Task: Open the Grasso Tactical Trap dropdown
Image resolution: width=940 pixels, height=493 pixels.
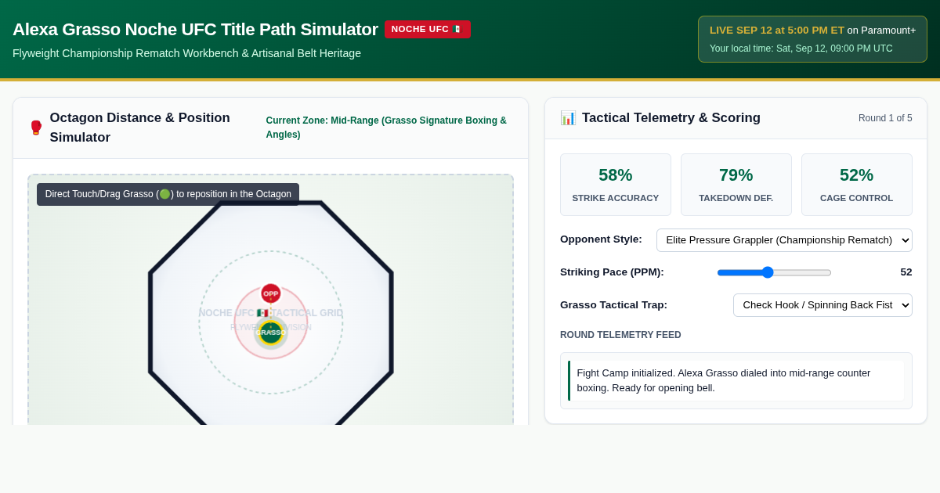Action: click(x=822, y=305)
